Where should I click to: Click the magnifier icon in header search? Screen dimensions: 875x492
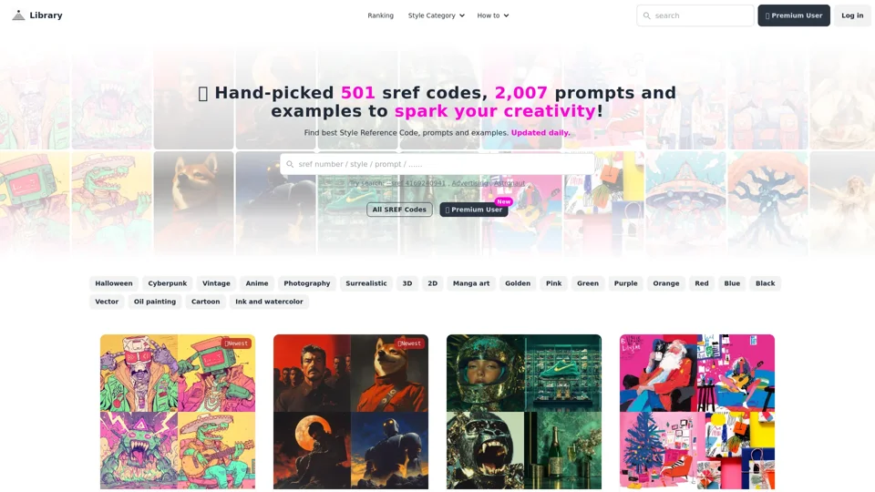tap(646, 15)
